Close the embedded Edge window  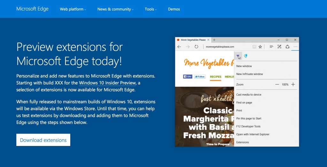pos(295,40)
